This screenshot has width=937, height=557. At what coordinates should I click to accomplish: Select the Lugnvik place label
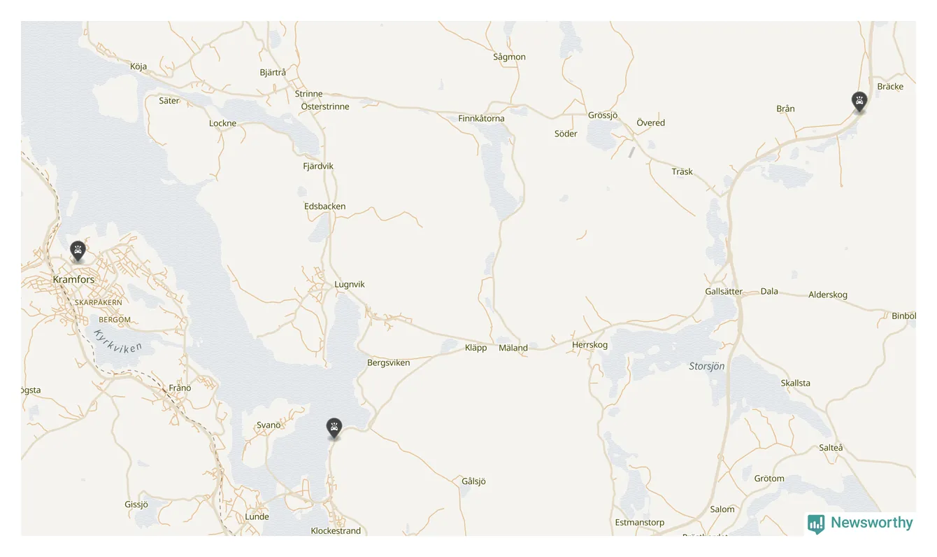350,285
